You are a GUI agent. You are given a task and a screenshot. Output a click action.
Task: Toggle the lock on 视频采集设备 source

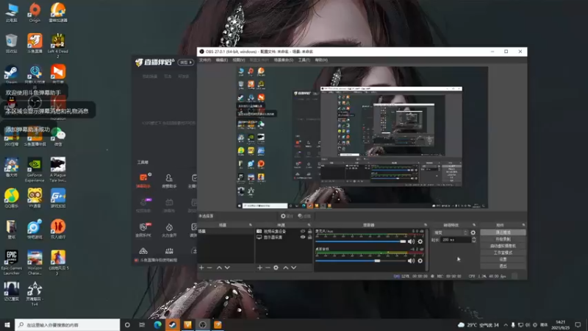pyautogui.click(x=309, y=232)
